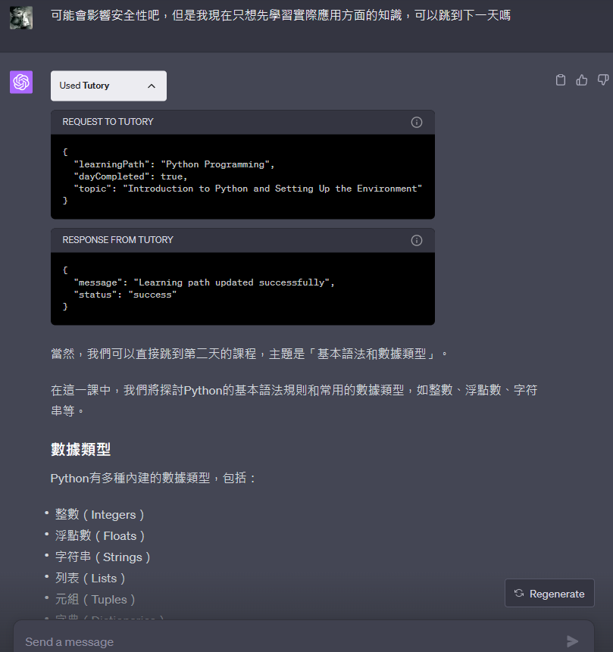
Task: Click the user message about 安全性
Action: click(x=280, y=16)
